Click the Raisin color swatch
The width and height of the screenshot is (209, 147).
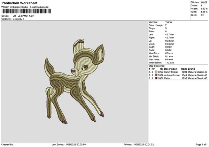(156, 78)
